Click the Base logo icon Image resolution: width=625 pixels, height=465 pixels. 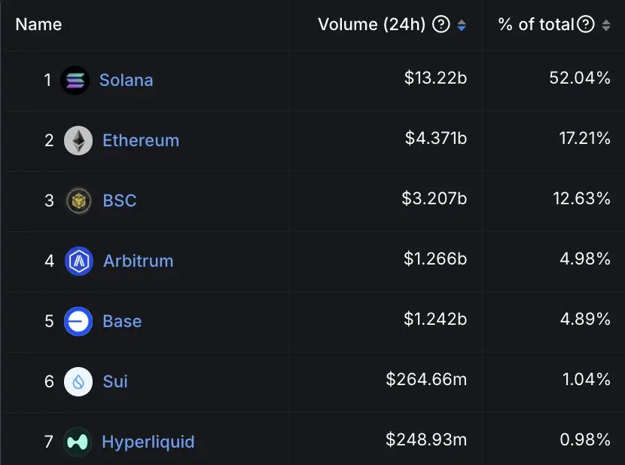click(78, 321)
